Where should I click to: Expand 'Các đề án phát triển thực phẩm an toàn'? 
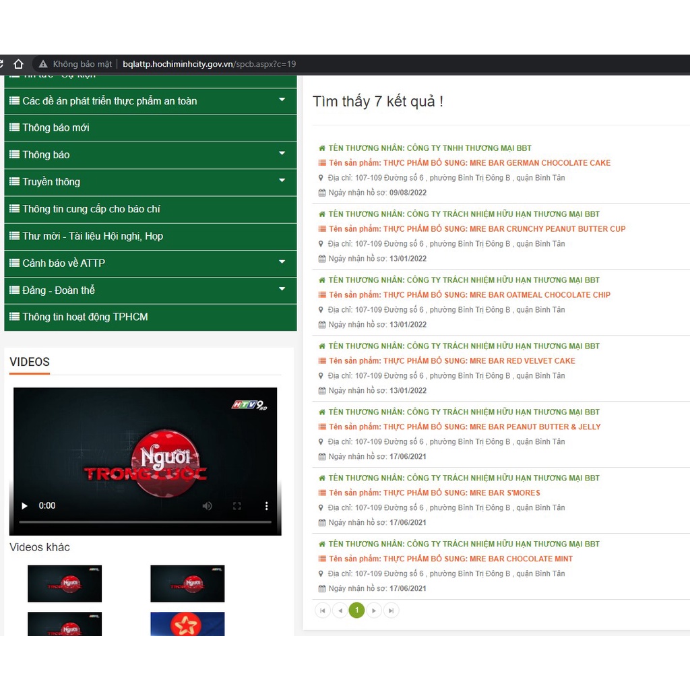click(282, 100)
